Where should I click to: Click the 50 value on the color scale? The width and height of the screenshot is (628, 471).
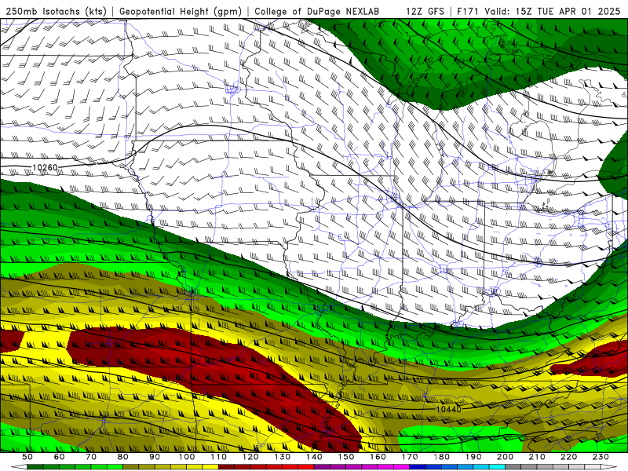point(27,457)
